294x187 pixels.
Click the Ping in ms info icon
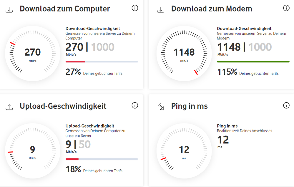[286, 105]
